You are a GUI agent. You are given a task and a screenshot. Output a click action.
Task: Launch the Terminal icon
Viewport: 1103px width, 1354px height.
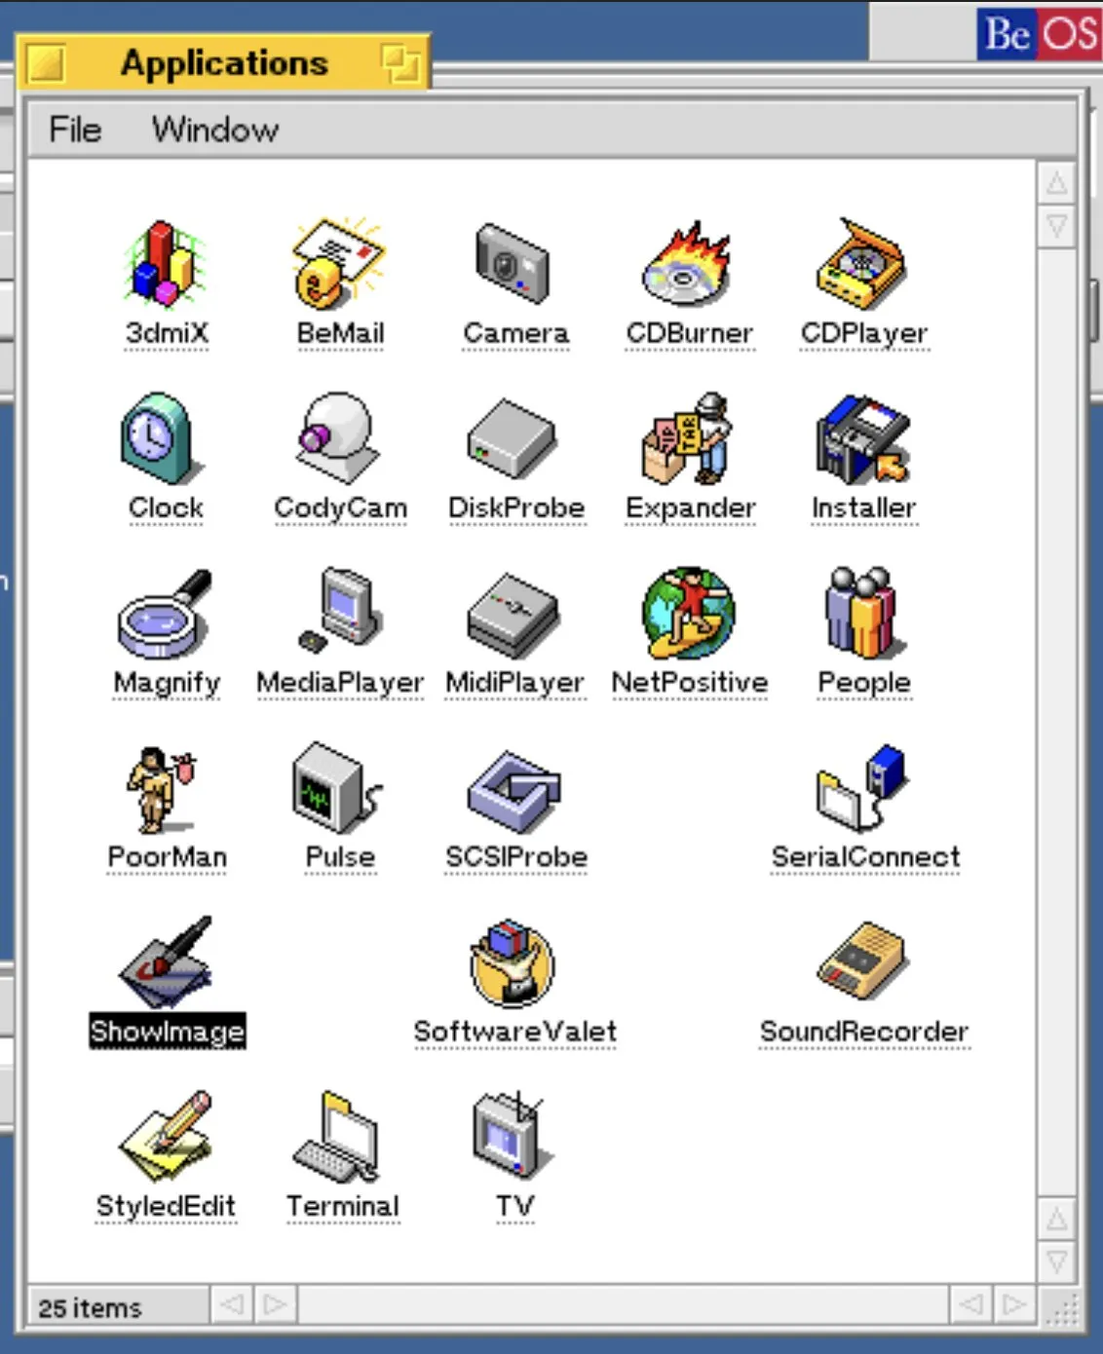click(337, 1136)
